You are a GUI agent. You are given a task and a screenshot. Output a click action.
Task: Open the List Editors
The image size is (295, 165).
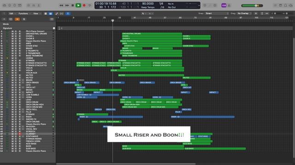275,5
